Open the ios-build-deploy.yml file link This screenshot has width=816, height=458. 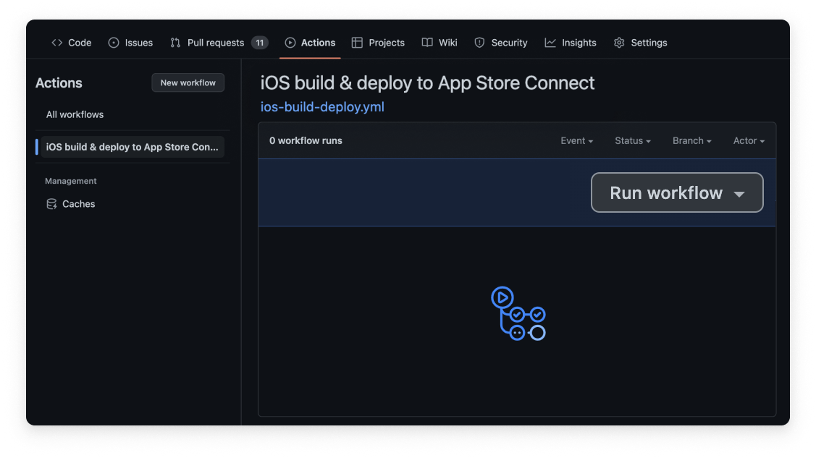321,106
